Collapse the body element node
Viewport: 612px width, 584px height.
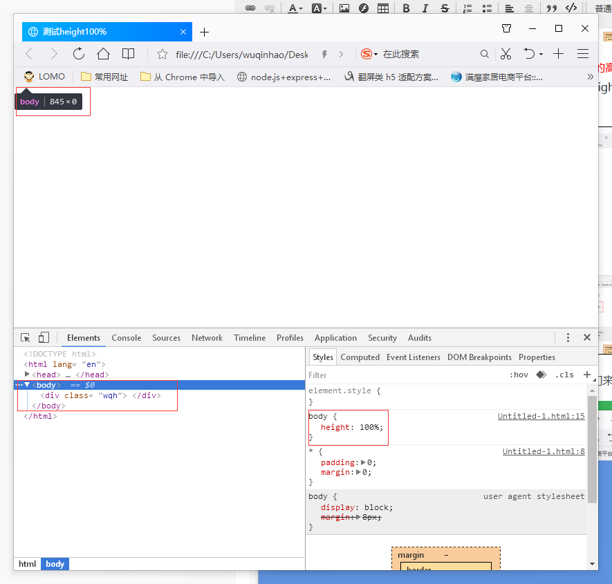click(x=28, y=385)
